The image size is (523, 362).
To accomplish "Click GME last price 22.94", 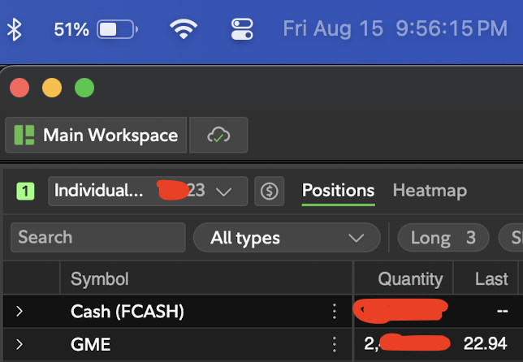I will pos(486,343).
